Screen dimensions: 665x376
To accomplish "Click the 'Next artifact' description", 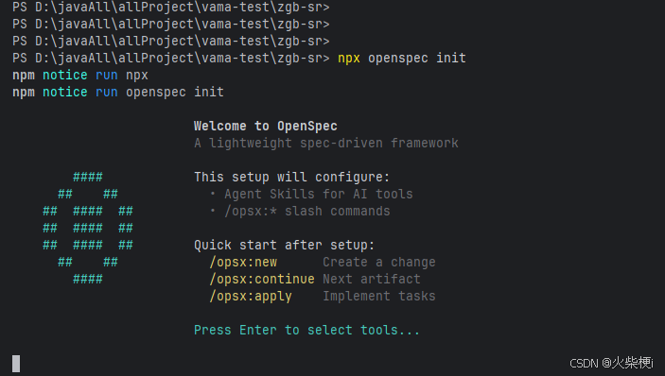I will point(372,279).
